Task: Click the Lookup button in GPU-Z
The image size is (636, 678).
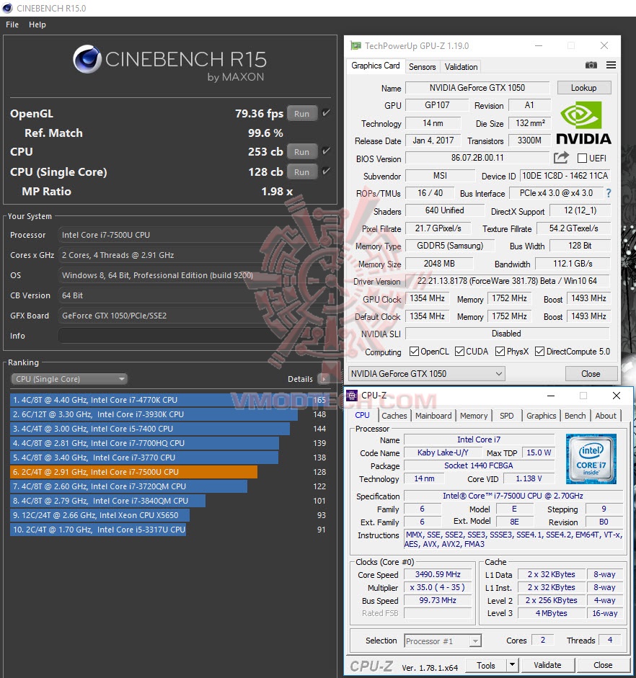Action: (x=584, y=88)
